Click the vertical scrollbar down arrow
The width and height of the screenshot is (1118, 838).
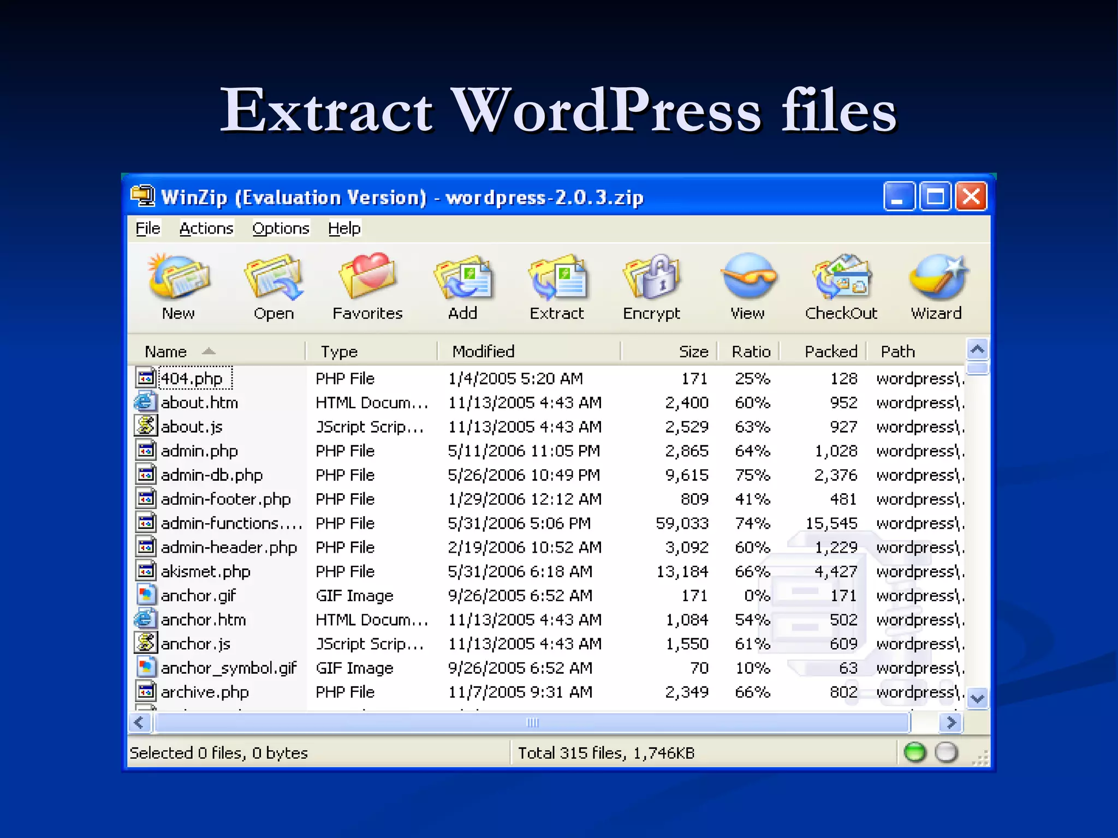coord(978,697)
